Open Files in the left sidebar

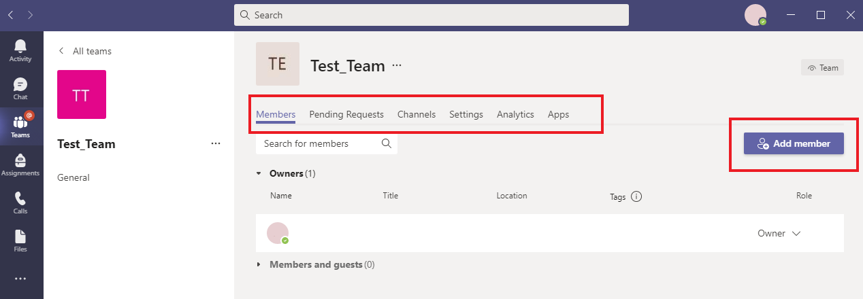click(x=20, y=241)
